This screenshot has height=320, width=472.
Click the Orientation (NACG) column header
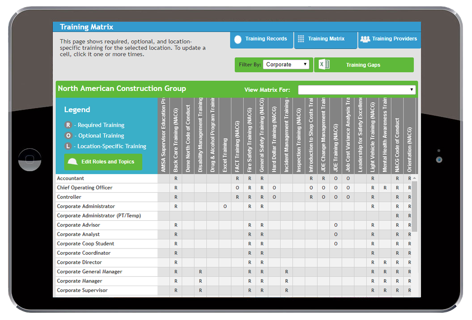click(409, 135)
